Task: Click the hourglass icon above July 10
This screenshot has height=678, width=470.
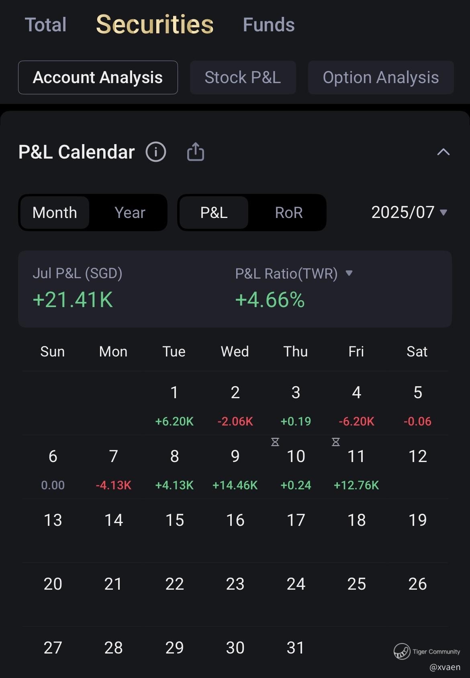Action: tap(275, 442)
